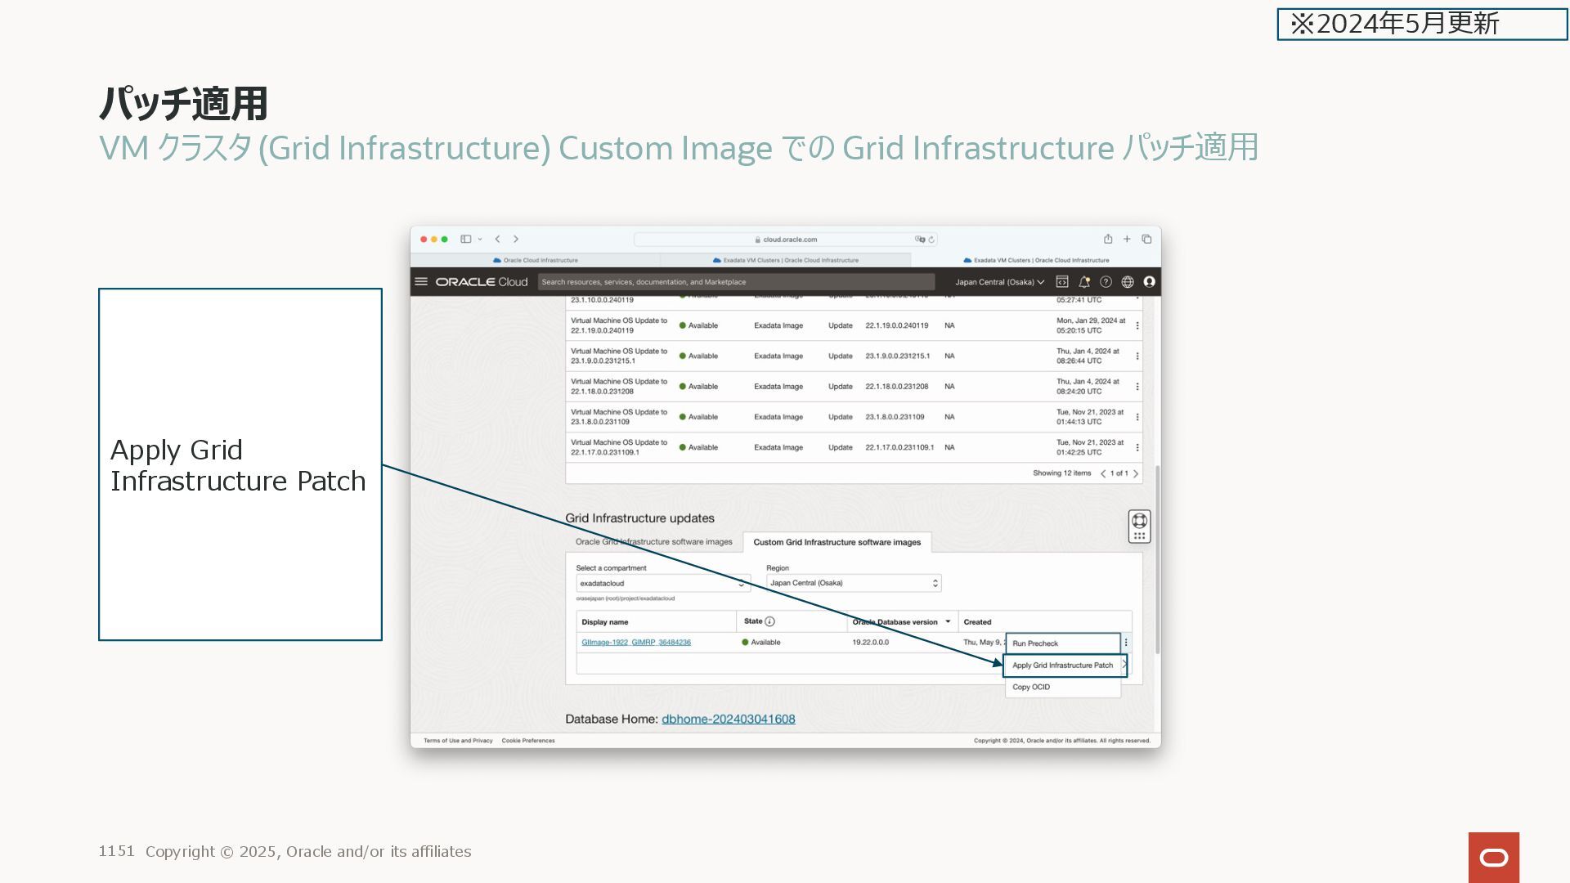
Task: Open the help question mark icon
Action: click(1106, 281)
